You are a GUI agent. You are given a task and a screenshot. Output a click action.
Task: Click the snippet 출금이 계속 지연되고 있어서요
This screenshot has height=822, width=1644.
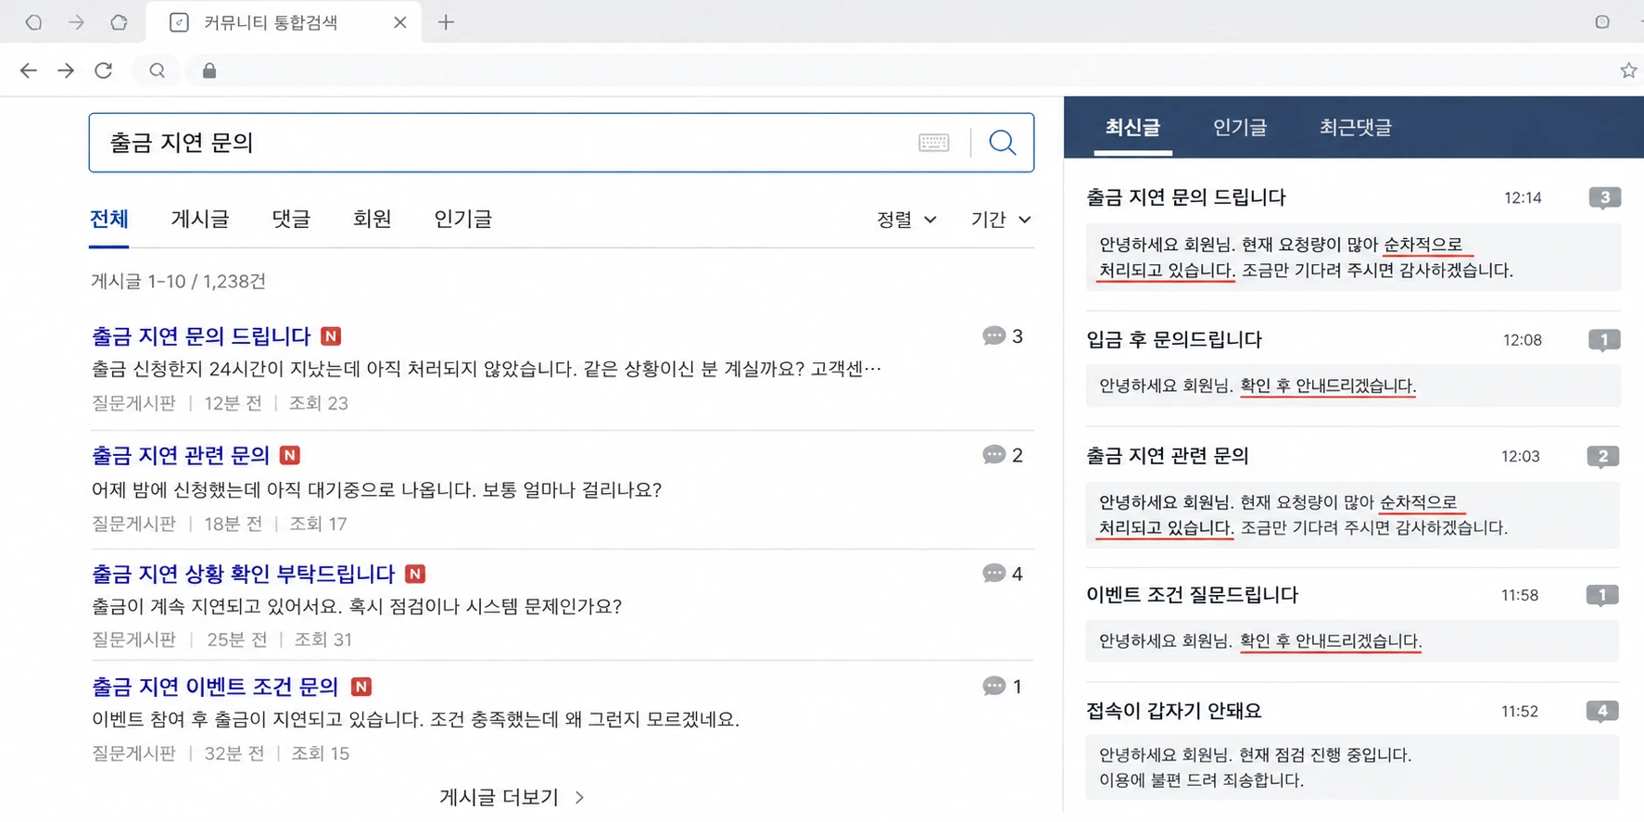point(217,606)
